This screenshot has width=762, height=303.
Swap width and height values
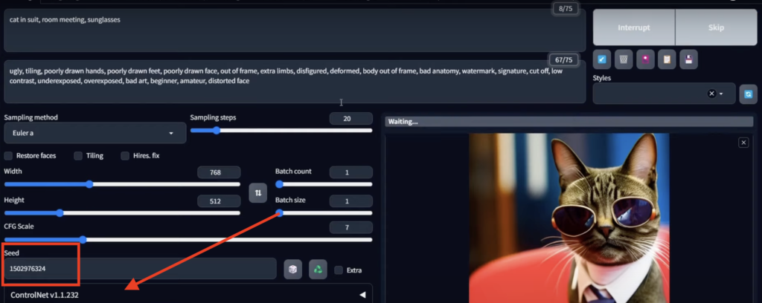click(x=257, y=192)
